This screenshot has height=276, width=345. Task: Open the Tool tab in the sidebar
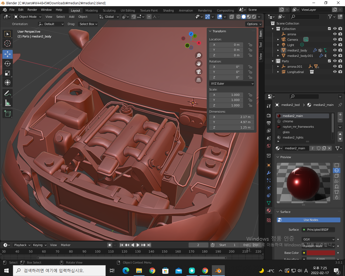(x=261, y=45)
